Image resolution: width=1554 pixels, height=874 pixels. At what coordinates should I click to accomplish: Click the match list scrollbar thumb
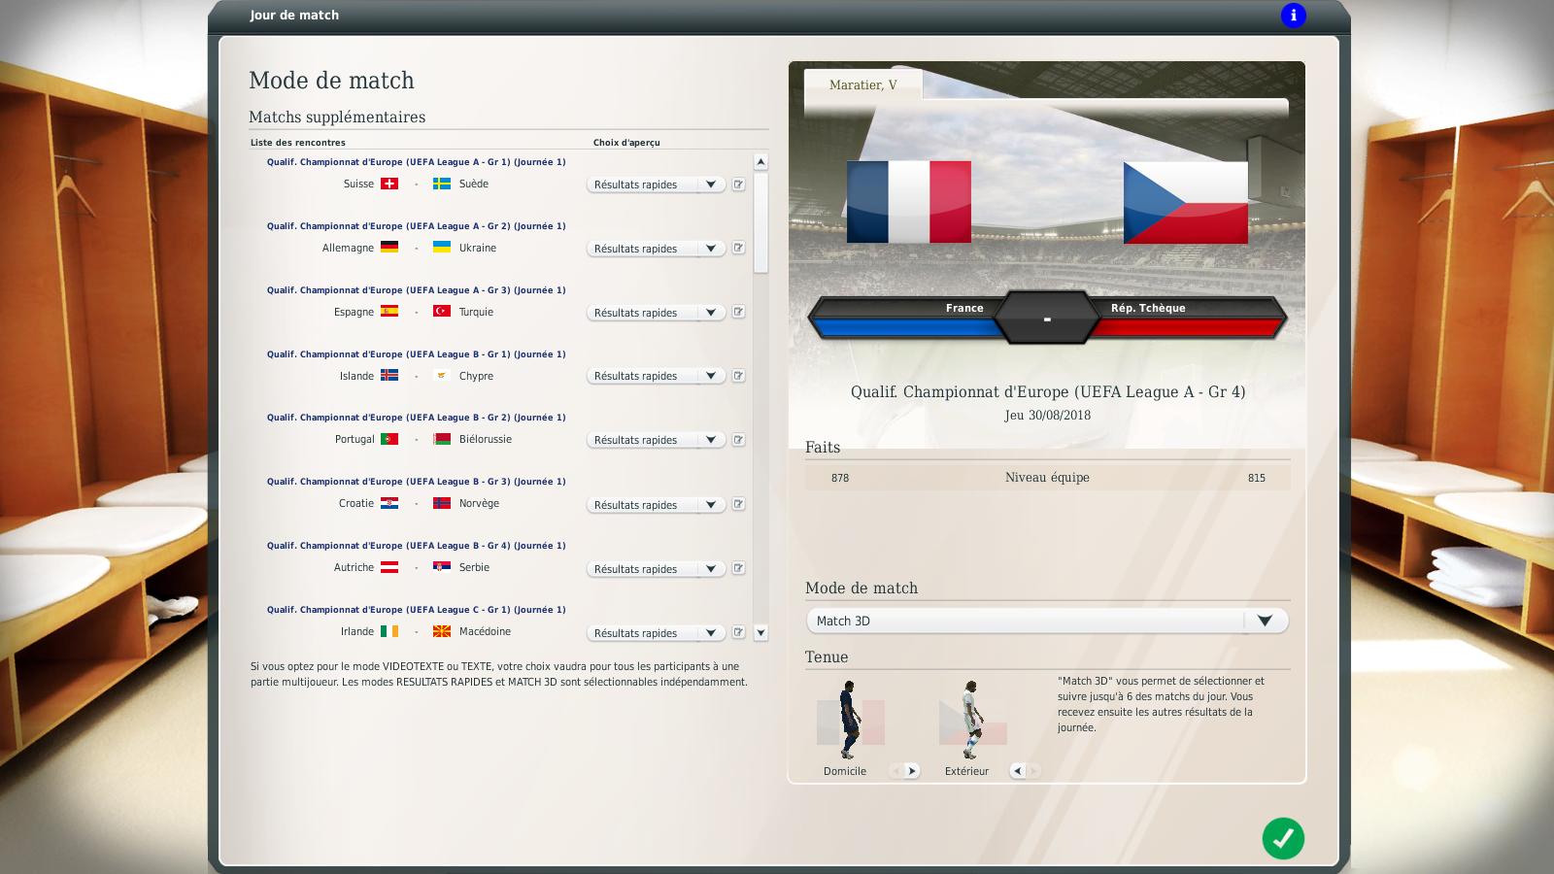[760, 222]
